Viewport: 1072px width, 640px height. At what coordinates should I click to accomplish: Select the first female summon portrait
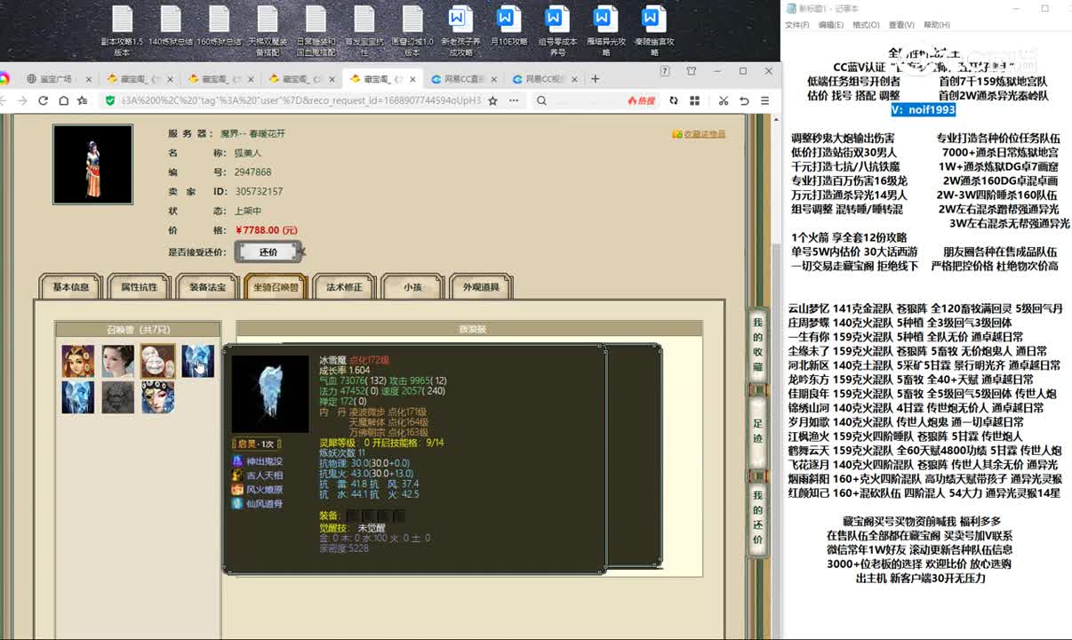click(78, 361)
